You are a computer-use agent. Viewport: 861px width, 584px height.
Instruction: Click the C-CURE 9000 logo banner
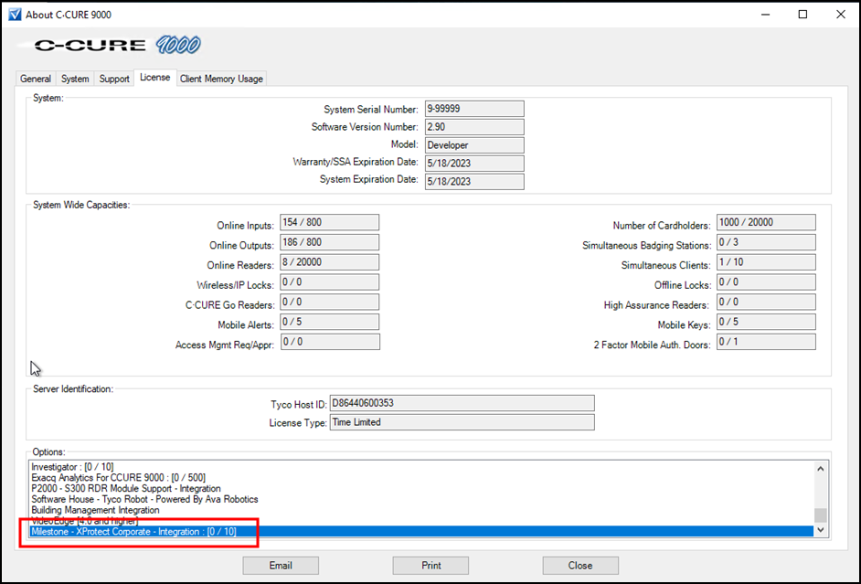pos(117,45)
